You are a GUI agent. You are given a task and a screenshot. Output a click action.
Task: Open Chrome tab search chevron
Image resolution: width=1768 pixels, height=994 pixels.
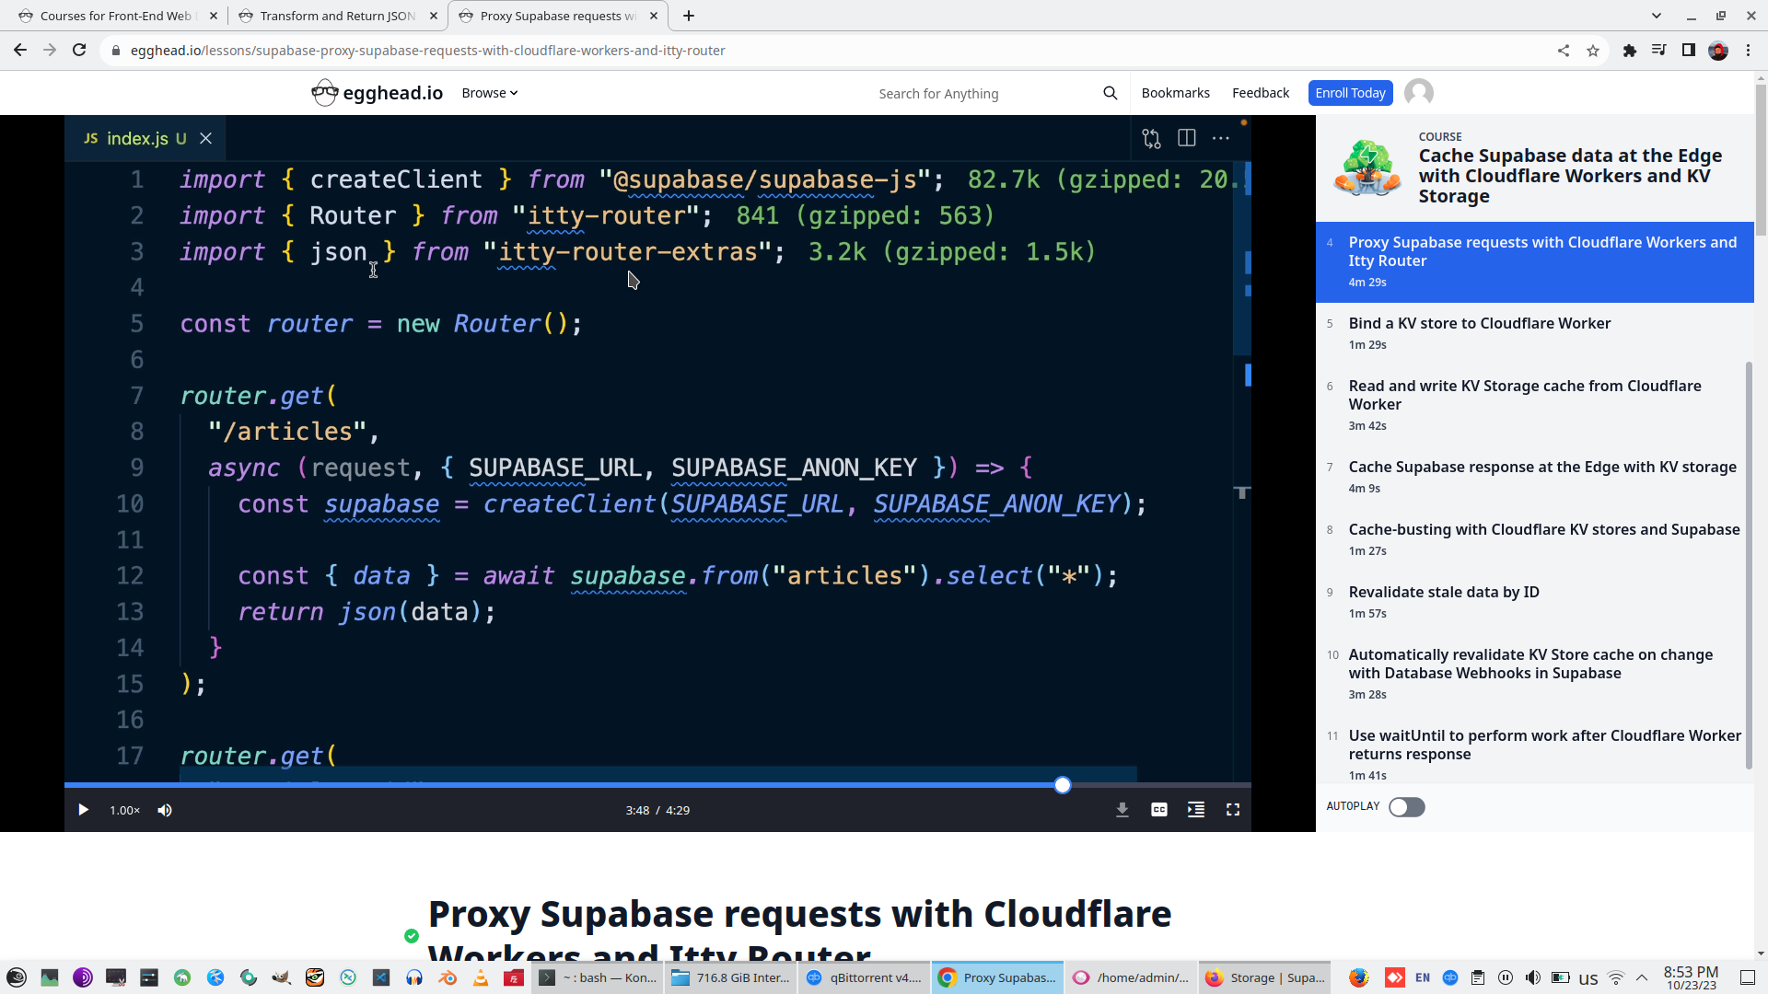(x=1656, y=16)
